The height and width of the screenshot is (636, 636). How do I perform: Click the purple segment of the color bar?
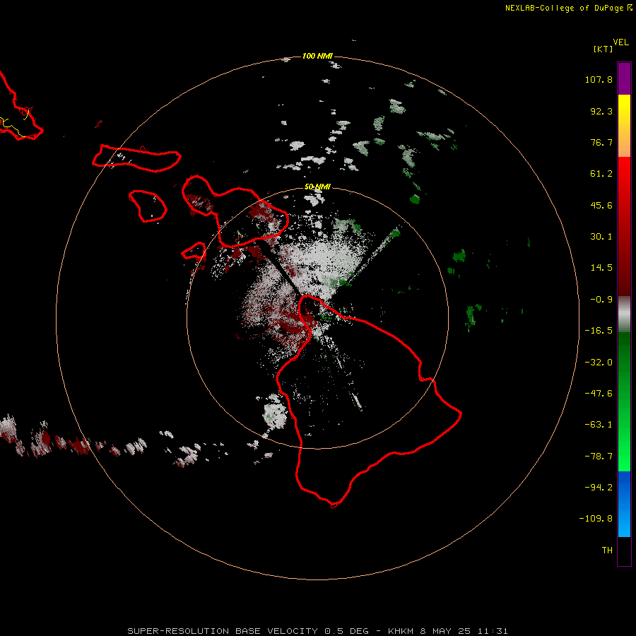624,78
